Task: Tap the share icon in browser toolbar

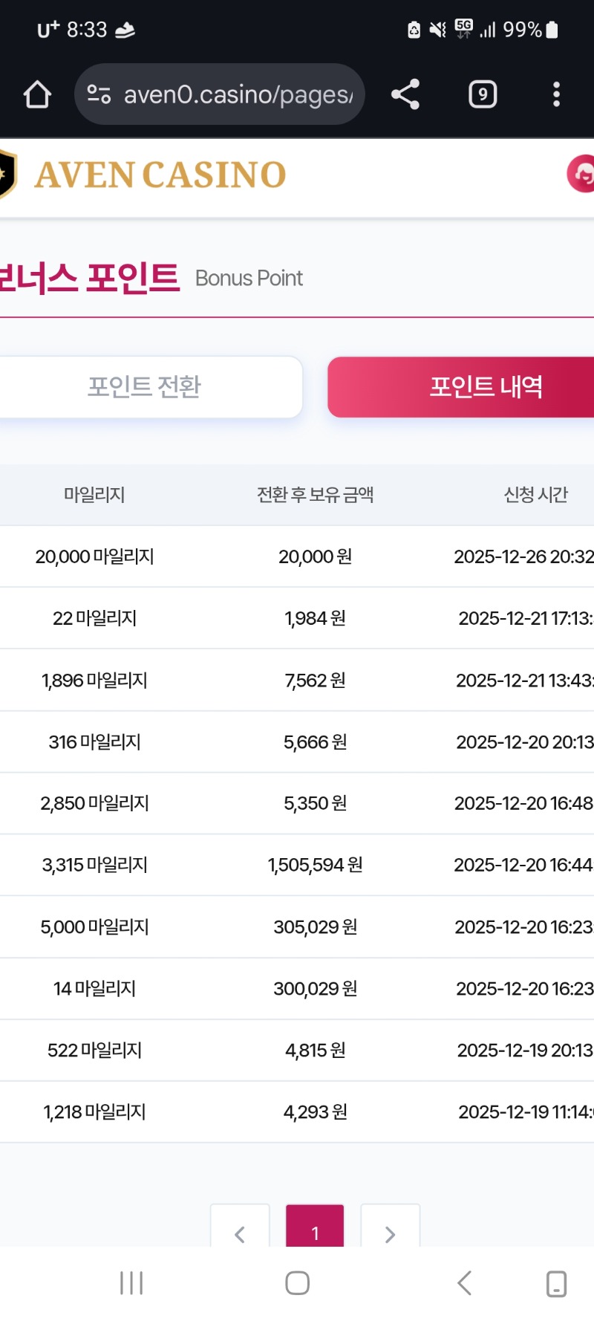Action: pyautogui.click(x=405, y=94)
